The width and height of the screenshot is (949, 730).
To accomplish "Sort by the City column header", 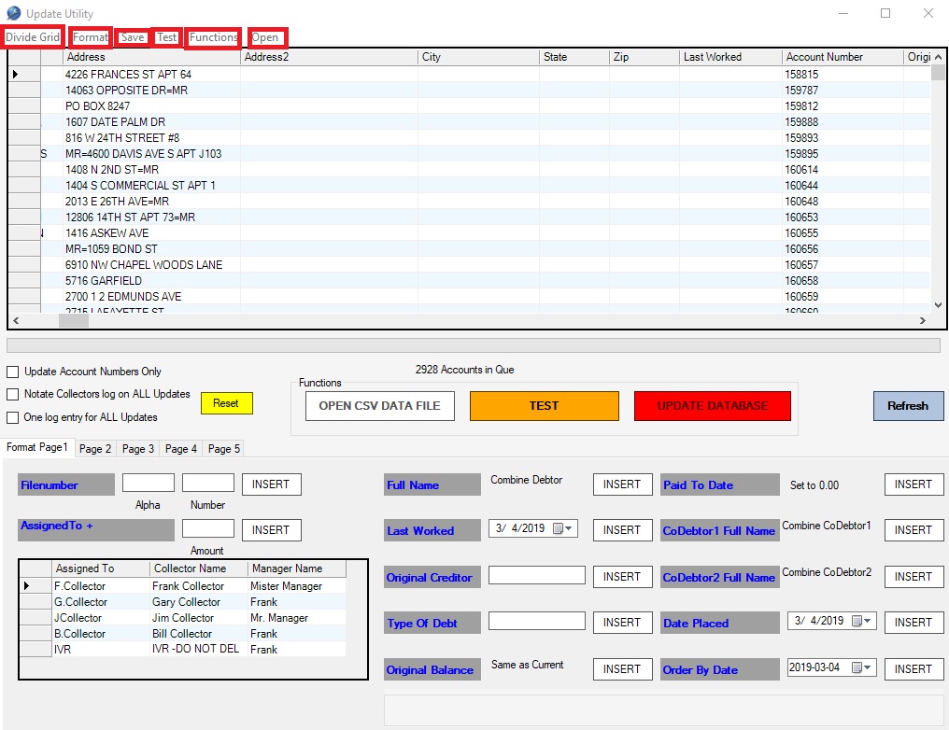I will [x=479, y=57].
